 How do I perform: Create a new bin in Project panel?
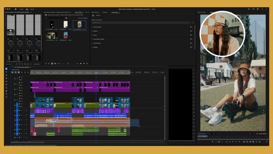[x=81, y=64]
